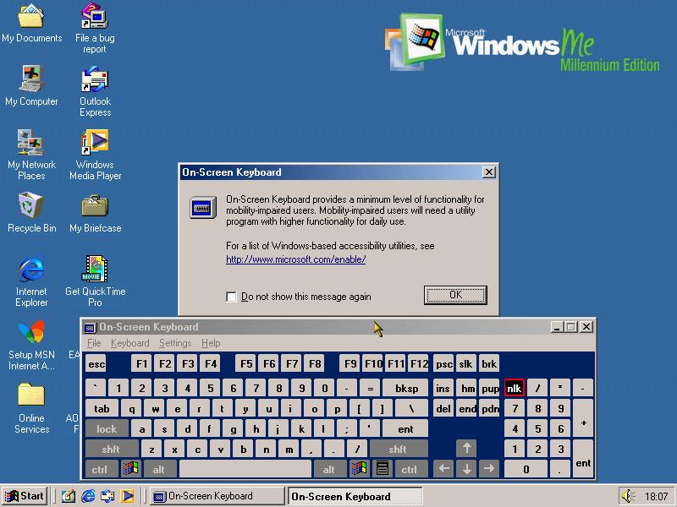The height and width of the screenshot is (507, 677).
Task: Launch Internet Explorer from quick launch bar
Action: (x=88, y=496)
